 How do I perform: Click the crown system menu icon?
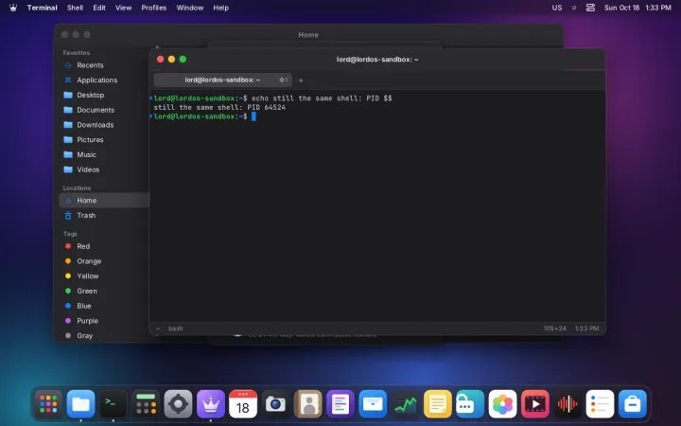click(x=13, y=8)
